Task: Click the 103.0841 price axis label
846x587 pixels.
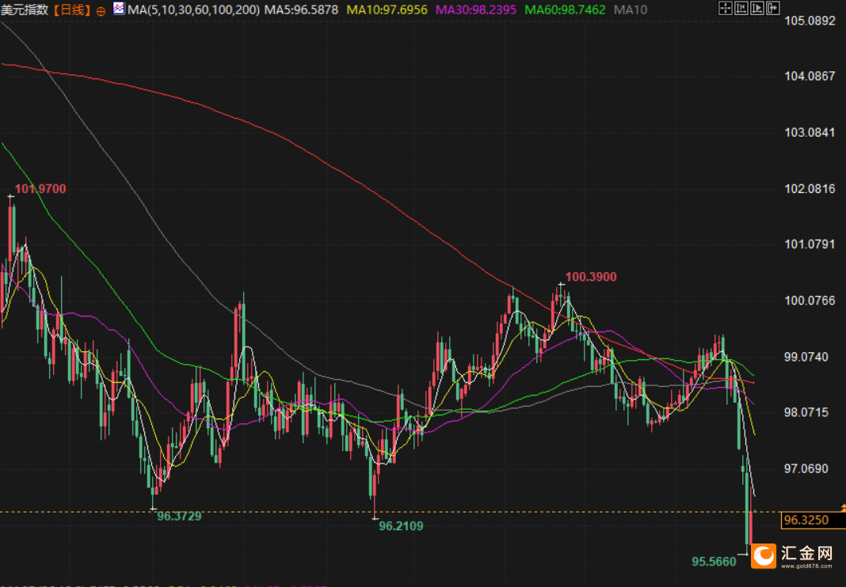Action: click(x=810, y=133)
